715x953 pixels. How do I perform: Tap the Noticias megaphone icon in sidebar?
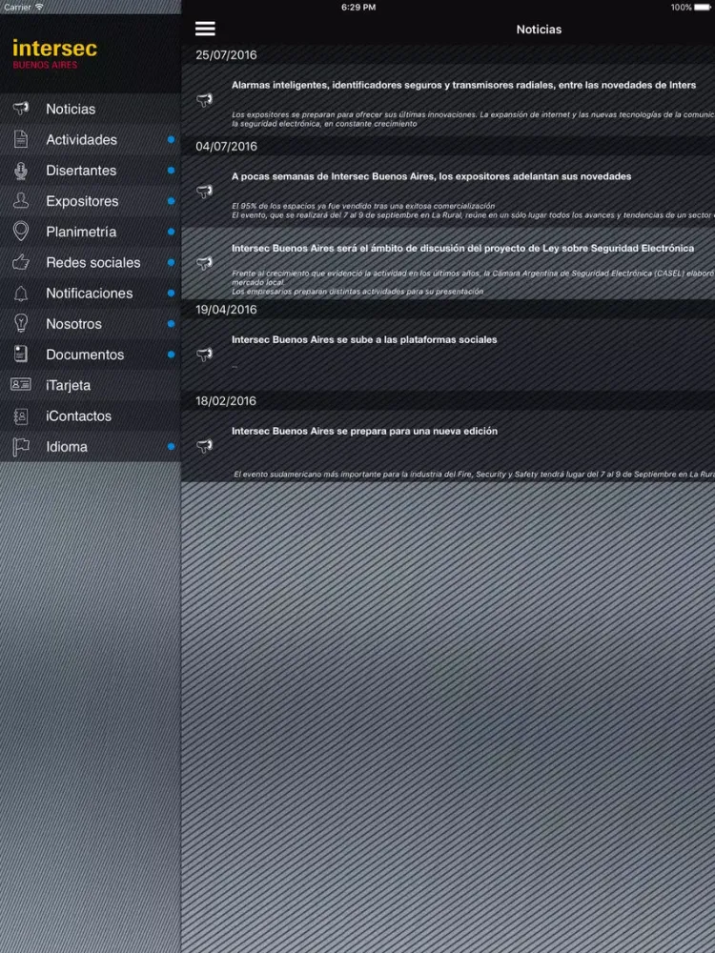point(21,109)
